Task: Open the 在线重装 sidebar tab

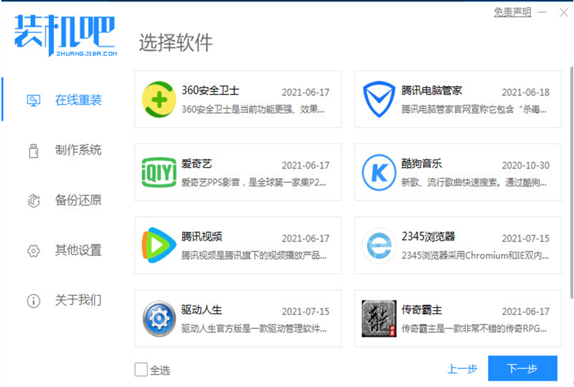Action: (x=78, y=100)
